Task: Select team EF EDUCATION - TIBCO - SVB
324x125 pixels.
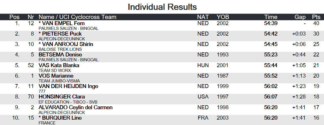Action: [68, 102]
